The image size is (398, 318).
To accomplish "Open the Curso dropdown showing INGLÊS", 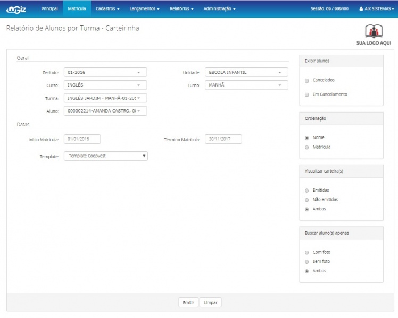I will (105, 85).
